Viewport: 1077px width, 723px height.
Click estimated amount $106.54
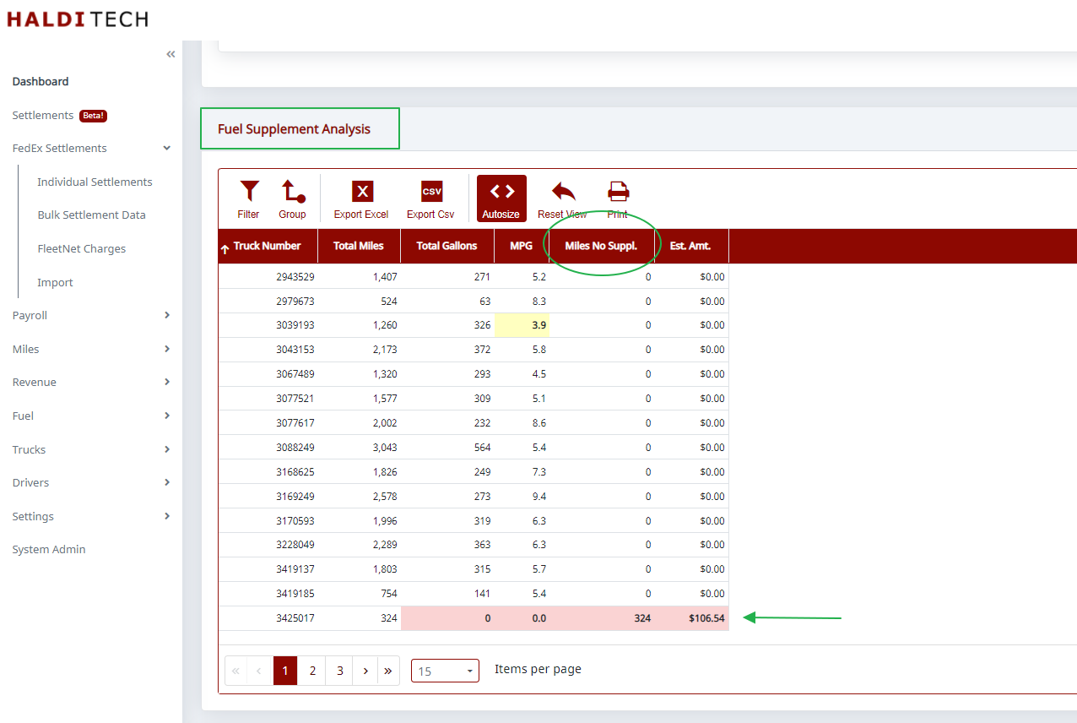[706, 618]
